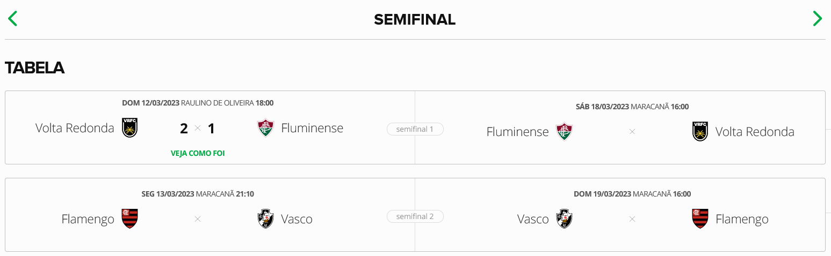
Task: Click Fluminense crest in first-leg match
Action: [265, 128]
